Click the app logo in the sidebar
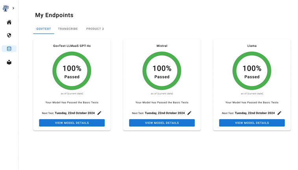Image resolution: width=298 pixels, height=170 pixels. [x=6, y=8]
